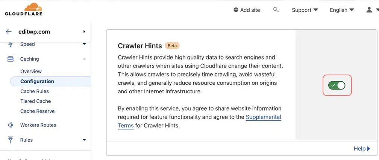Viewport: 379px width, 160px height.
Task: Click the Caching drive icon
Action: (11, 59)
